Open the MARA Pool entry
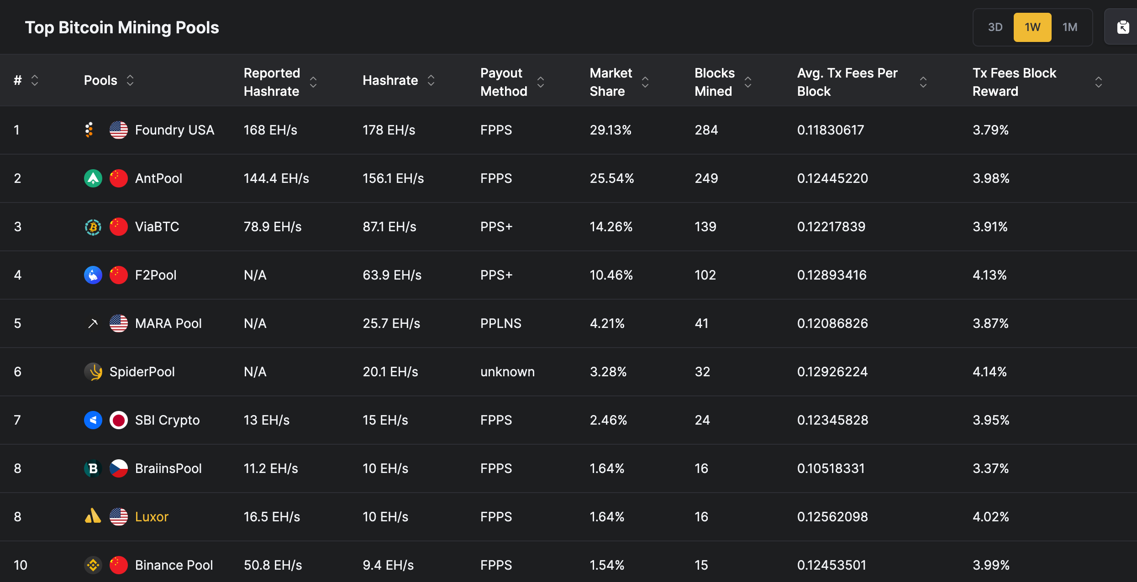This screenshot has width=1137, height=582. [x=168, y=323]
